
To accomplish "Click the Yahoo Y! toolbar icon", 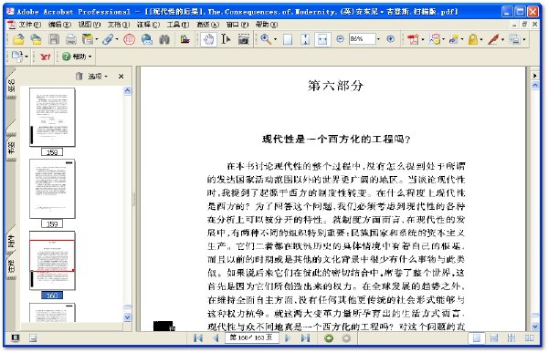I will [45, 57].
